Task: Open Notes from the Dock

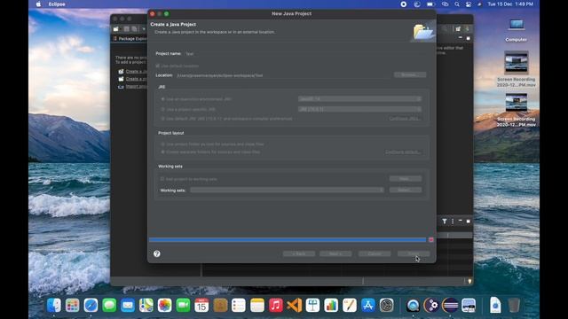Action: coord(257,305)
